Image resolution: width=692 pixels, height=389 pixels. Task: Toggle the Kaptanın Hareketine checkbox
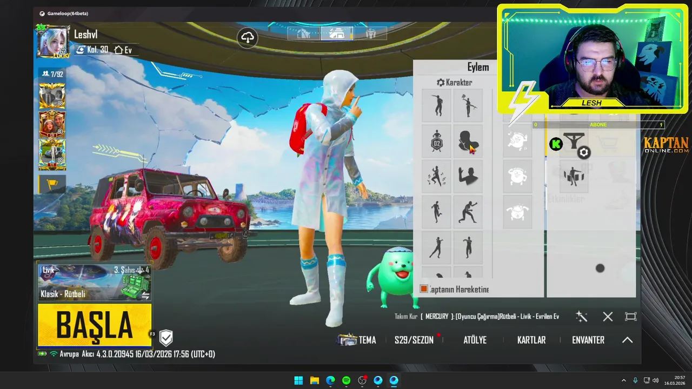click(424, 289)
